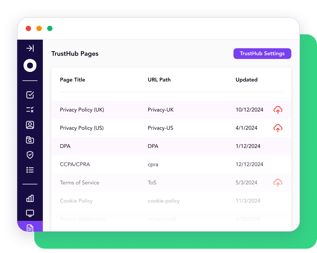Select the highlighted document pages icon
The image size is (317, 253).
[30, 227]
